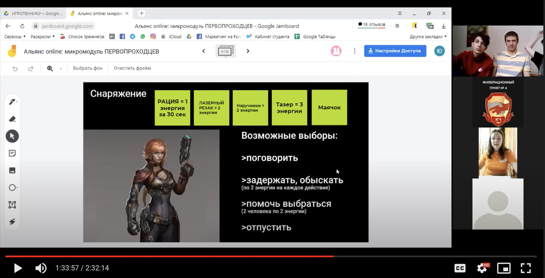This screenshot has height=278, width=545.
Task: Choose the Circle shape tool
Action: (x=12, y=188)
